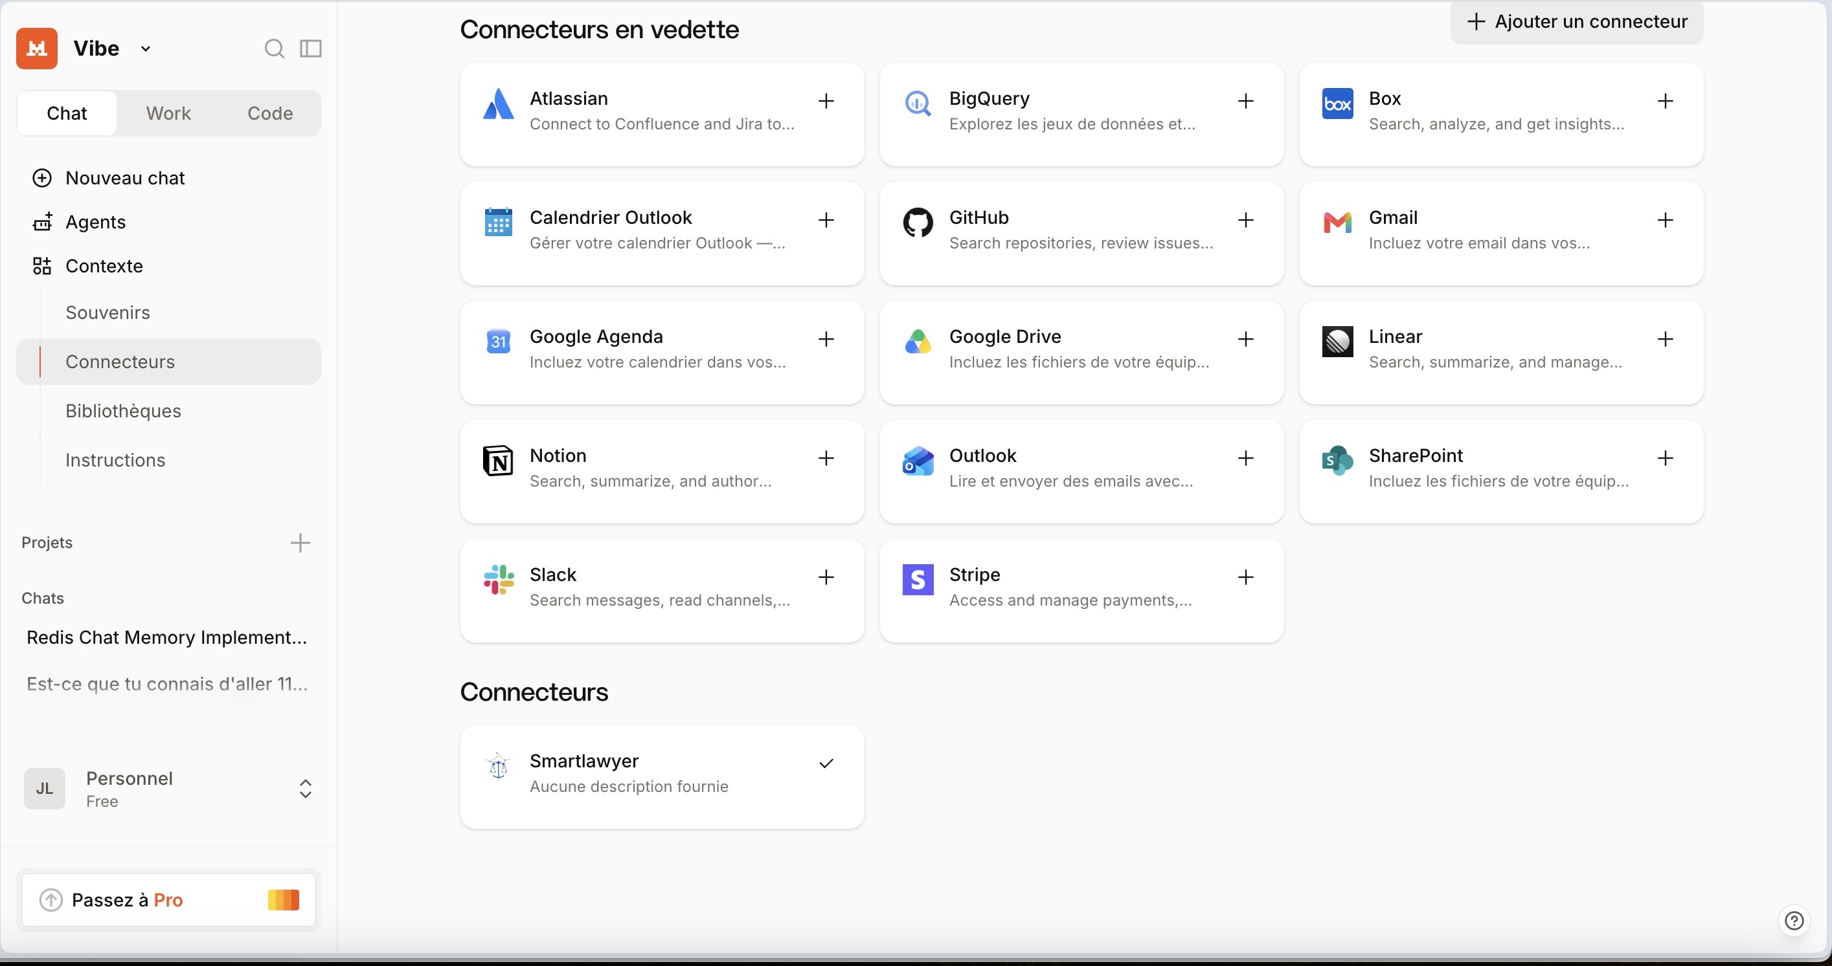The height and width of the screenshot is (966, 1832).
Task: Click the BigQuery logo icon
Action: pyautogui.click(x=918, y=104)
